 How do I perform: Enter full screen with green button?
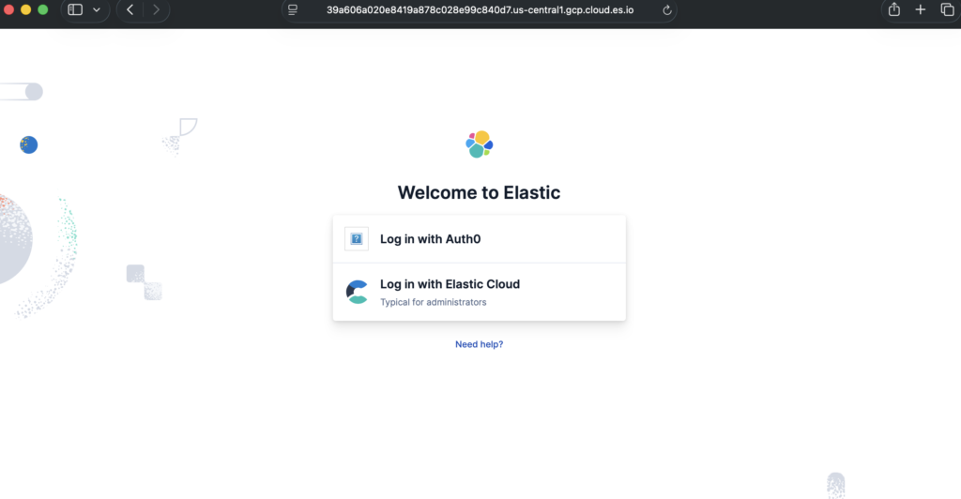[x=42, y=9]
